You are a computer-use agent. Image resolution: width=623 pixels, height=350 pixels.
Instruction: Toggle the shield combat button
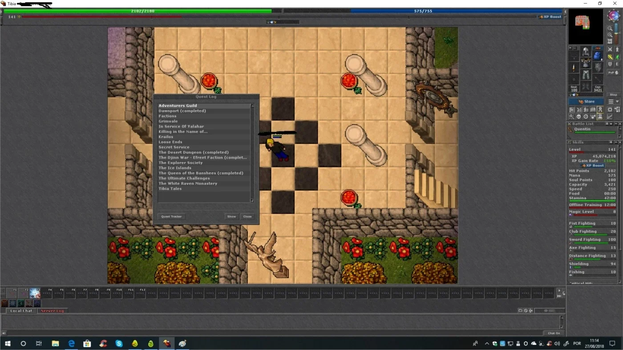[x=610, y=64]
